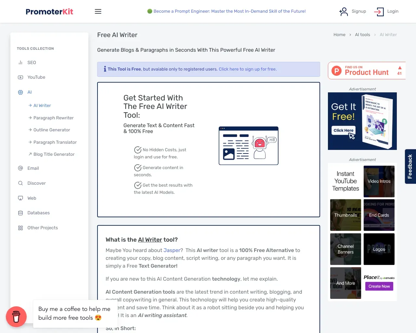
Task: Click the YouTube play icon in sidebar
Action: pyautogui.click(x=20, y=77)
